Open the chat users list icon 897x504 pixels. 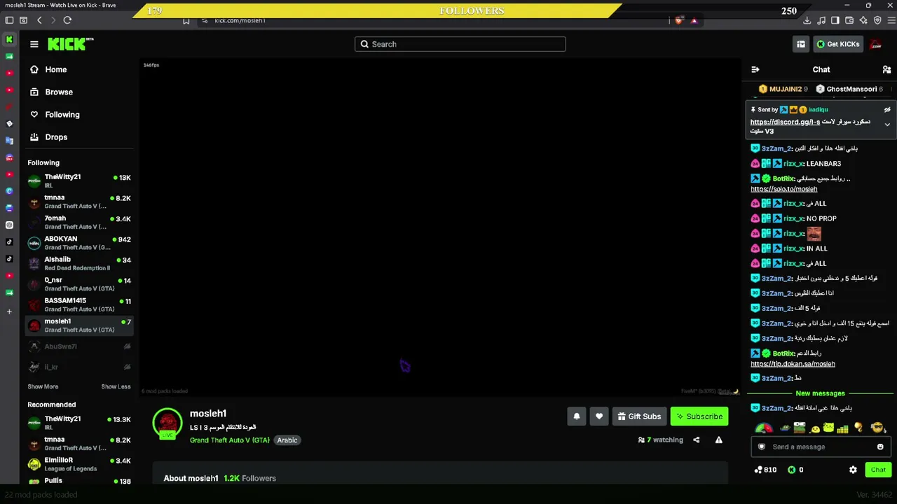click(x=886, y=69)
